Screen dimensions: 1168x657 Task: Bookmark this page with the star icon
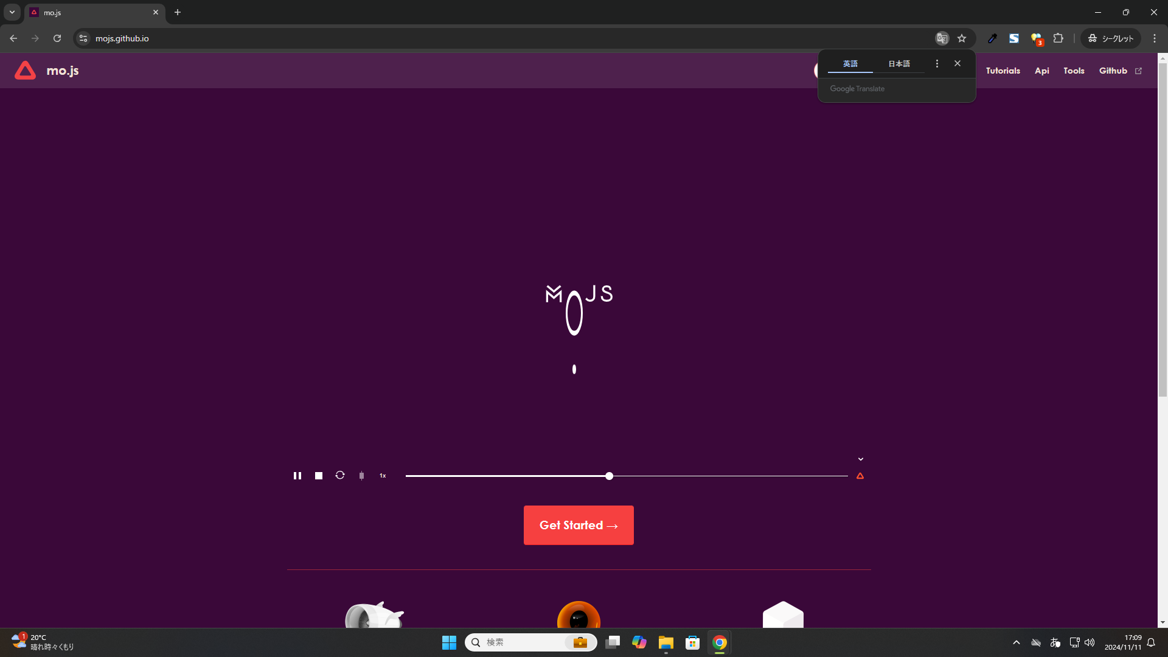pos(962,38)
